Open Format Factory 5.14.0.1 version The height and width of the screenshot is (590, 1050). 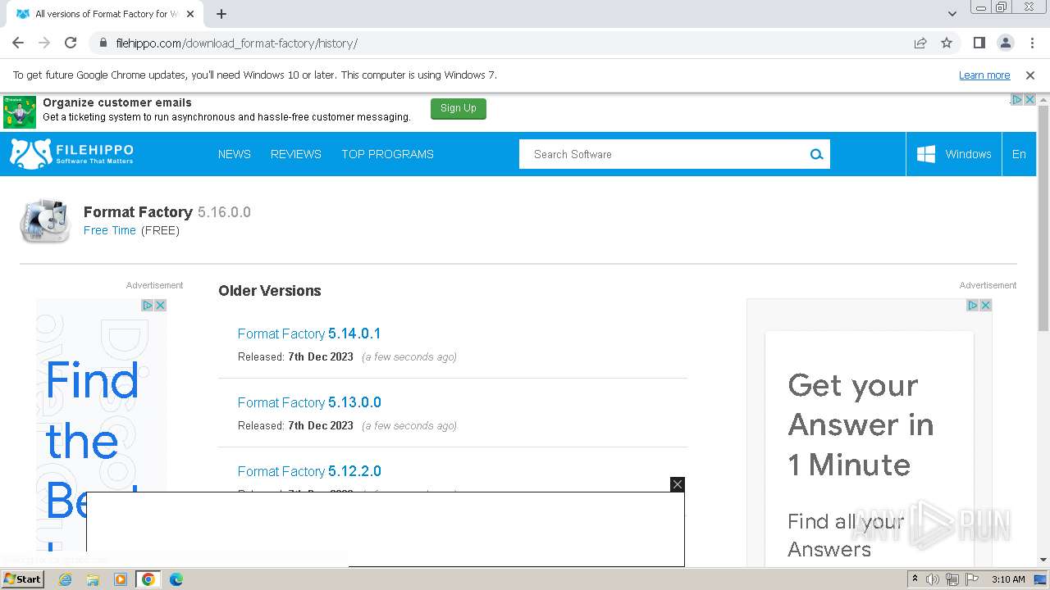[309, 334]
